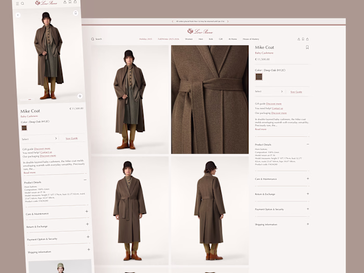The width and height of the screenshot is (364, 273).
Task: Click mobile Gift guide Discover more link
Action: pos(42,149)
